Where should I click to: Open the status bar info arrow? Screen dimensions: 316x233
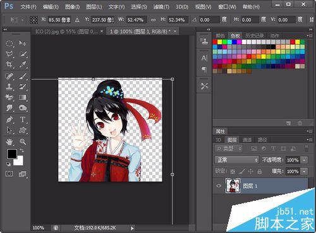click(132, 228)
